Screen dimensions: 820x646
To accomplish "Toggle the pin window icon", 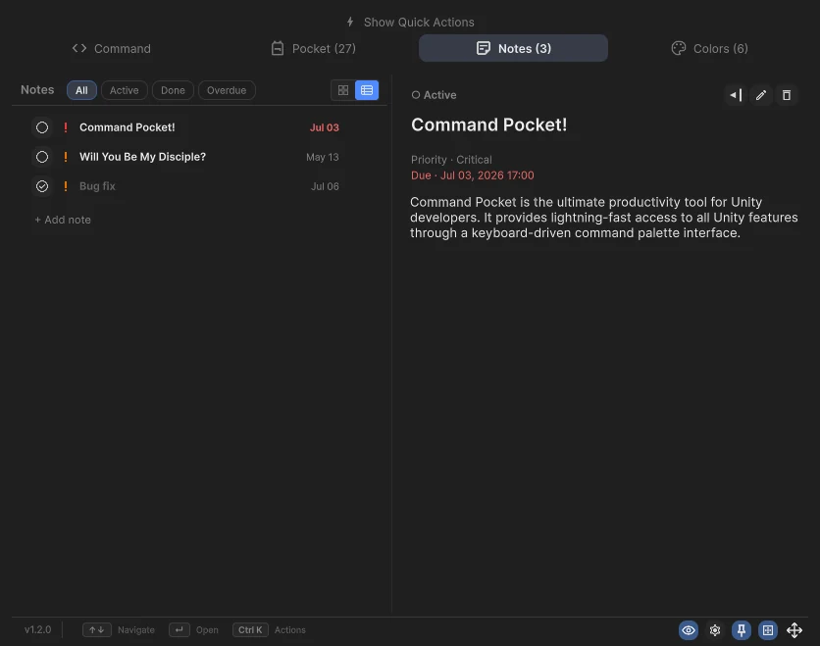I will [741, 630].
